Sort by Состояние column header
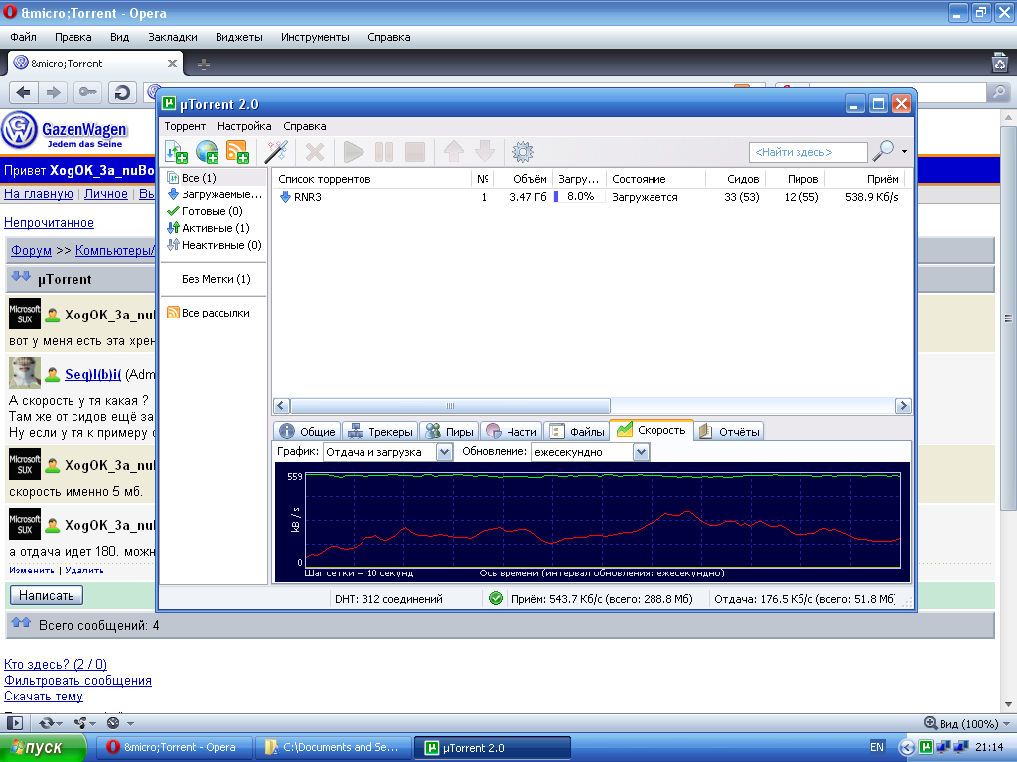Image resolution: width=1017 pixels, height=762 pixels. tap(655, 179)
